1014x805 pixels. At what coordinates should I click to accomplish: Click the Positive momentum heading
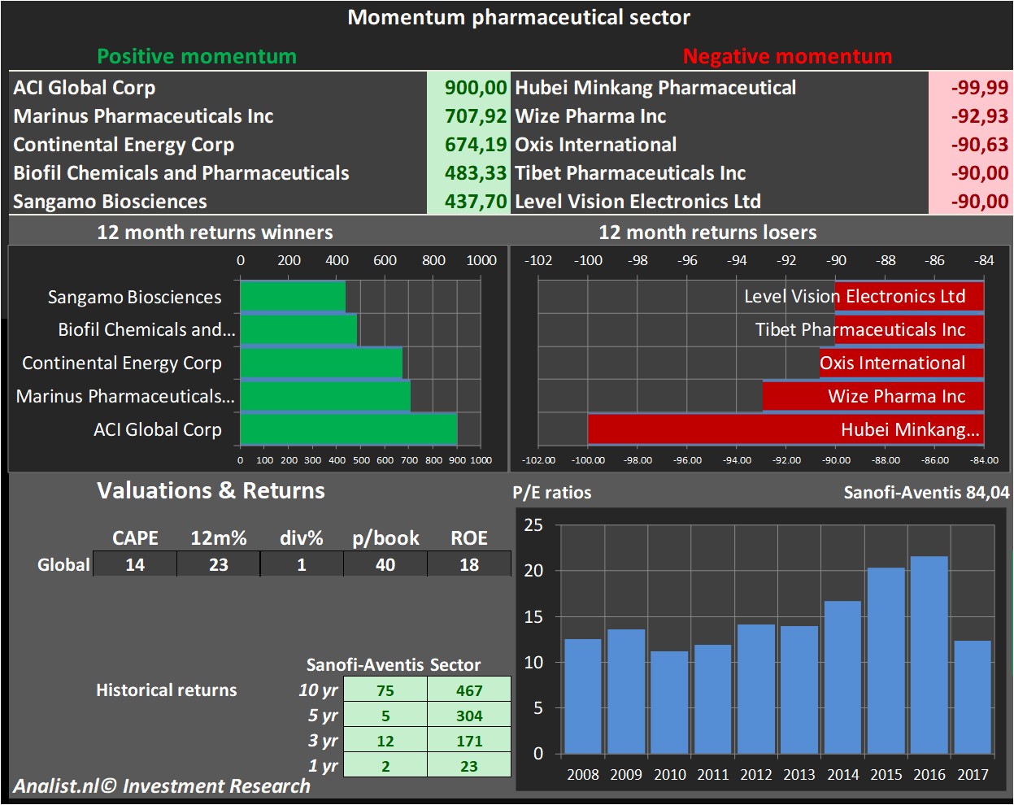coord(197,56)
